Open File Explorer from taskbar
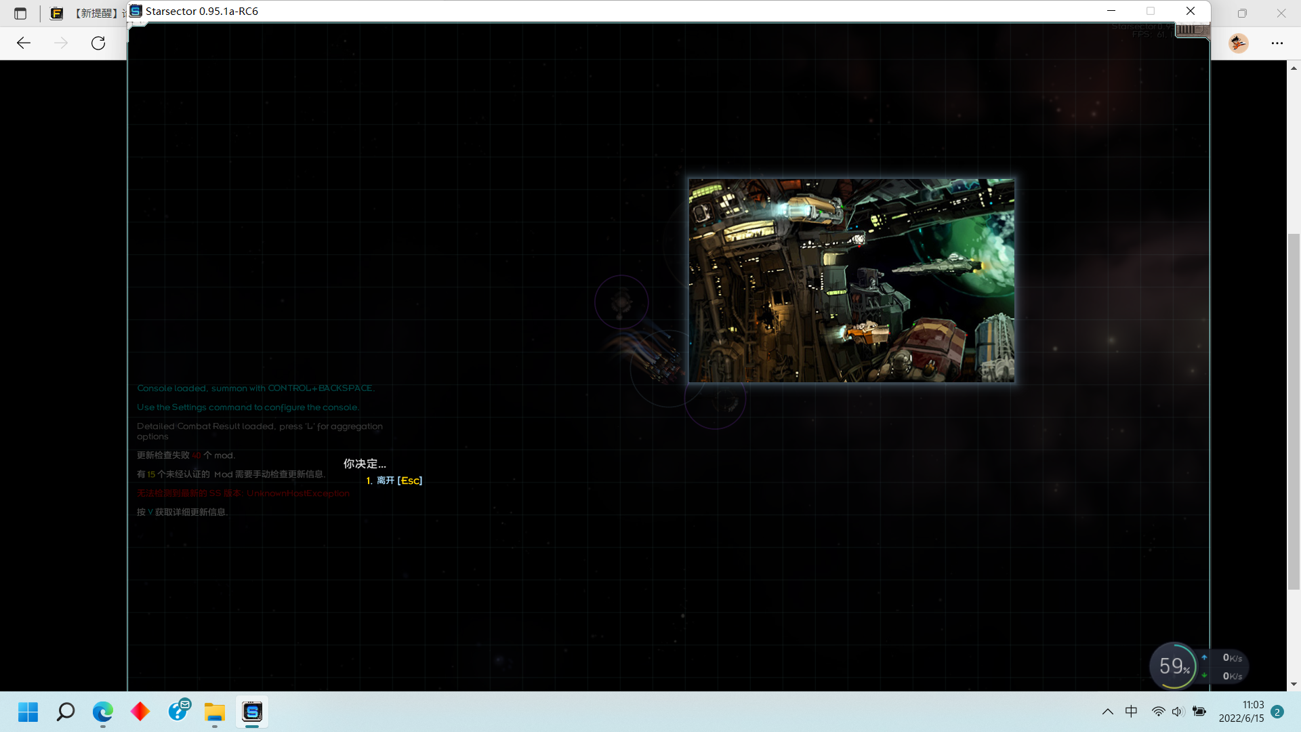This screenshot has height=732, width=1301. [x=215, y=712]
